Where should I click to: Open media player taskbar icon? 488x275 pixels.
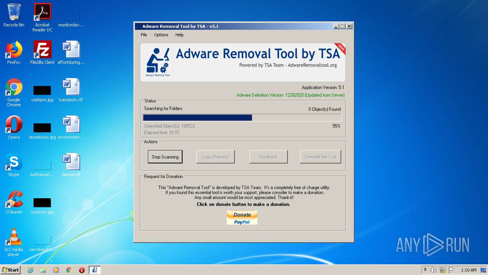tap(56, 270)
